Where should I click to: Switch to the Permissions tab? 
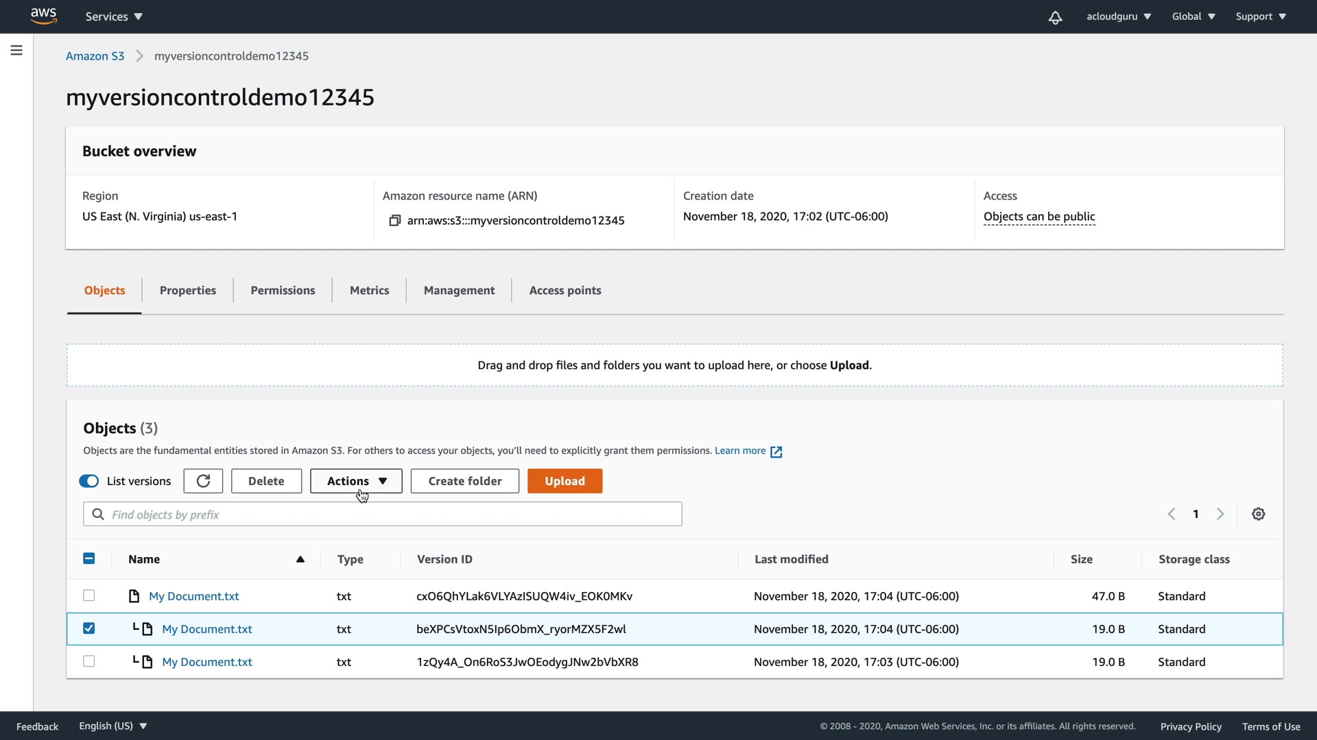coord(283,291)
